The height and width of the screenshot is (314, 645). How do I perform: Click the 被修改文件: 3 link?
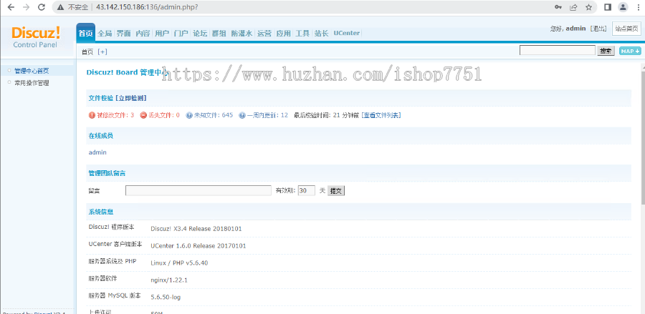[115, 115]
